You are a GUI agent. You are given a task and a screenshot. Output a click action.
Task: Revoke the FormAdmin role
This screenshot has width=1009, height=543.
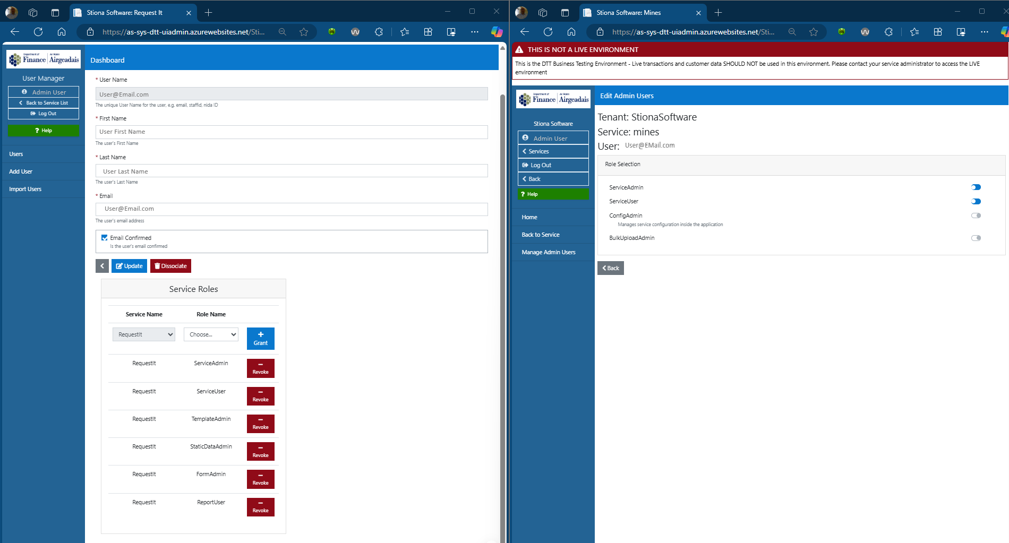tap(261, 479)
